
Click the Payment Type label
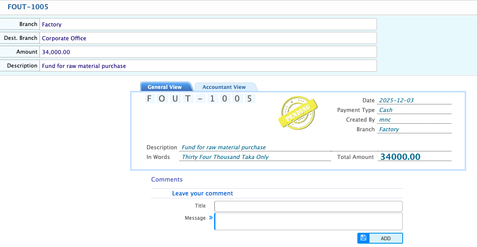tap(356, 110)
